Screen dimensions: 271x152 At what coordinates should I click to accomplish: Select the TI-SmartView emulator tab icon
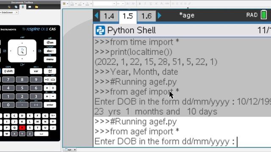(22, 7)
